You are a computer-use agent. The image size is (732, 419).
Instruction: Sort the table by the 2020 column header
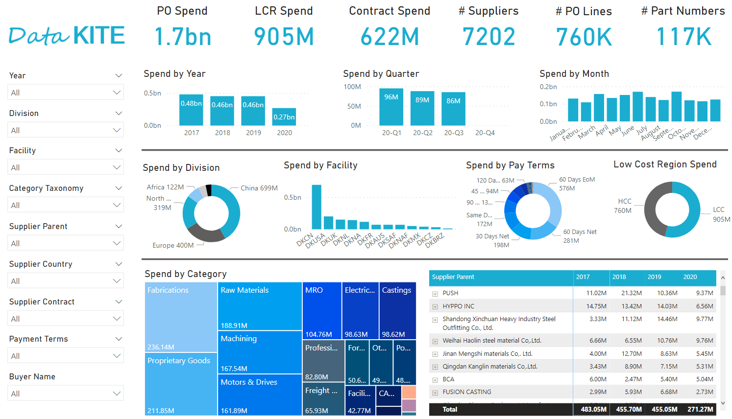(690, 277)
